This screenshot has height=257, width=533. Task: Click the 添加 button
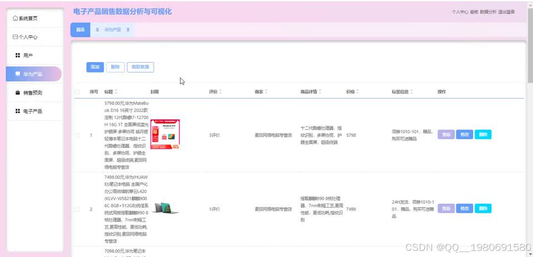tap(95, 67)
